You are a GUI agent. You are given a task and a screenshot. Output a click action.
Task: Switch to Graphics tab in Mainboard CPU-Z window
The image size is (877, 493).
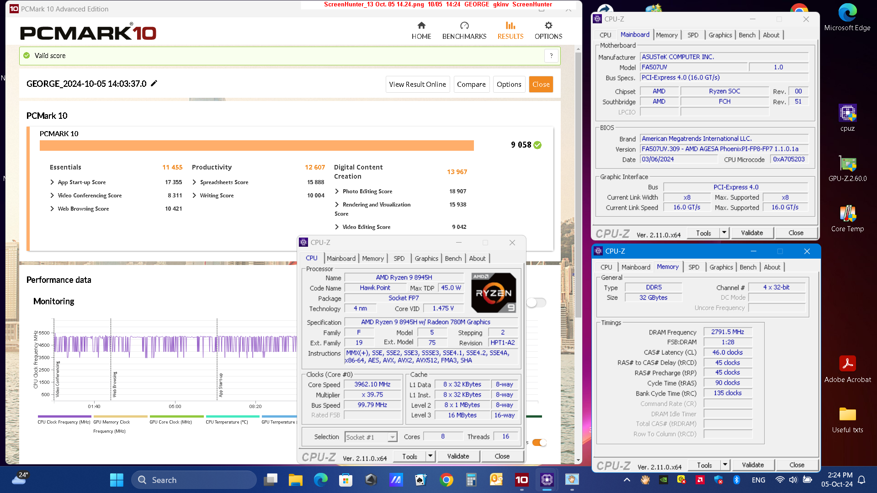point(720,35)
